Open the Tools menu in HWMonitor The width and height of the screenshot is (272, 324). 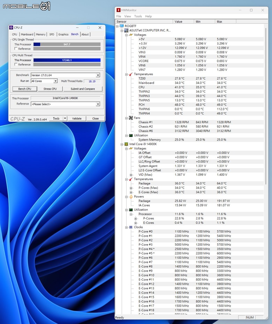(x=138, y=16)
